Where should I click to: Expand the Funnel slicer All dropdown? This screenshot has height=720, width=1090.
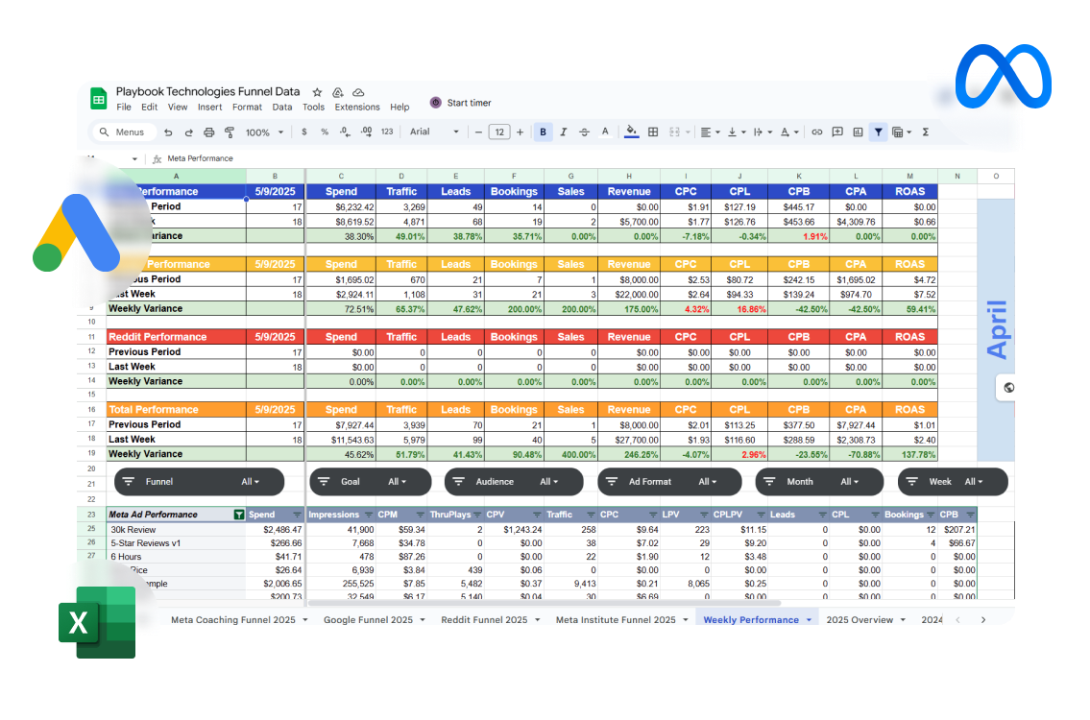(251, 482)
